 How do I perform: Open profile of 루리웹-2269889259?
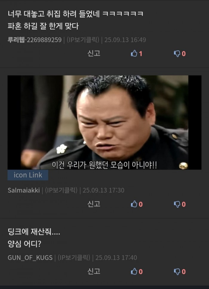[x=34, y=40]
